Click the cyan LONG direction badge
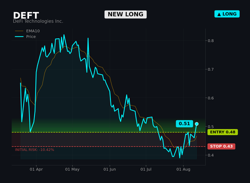The height and width of the screenshot is (183, 250). (x=227, y=14)
